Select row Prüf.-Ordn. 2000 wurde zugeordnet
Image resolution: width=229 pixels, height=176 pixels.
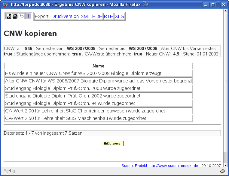(x=99, y=88)
